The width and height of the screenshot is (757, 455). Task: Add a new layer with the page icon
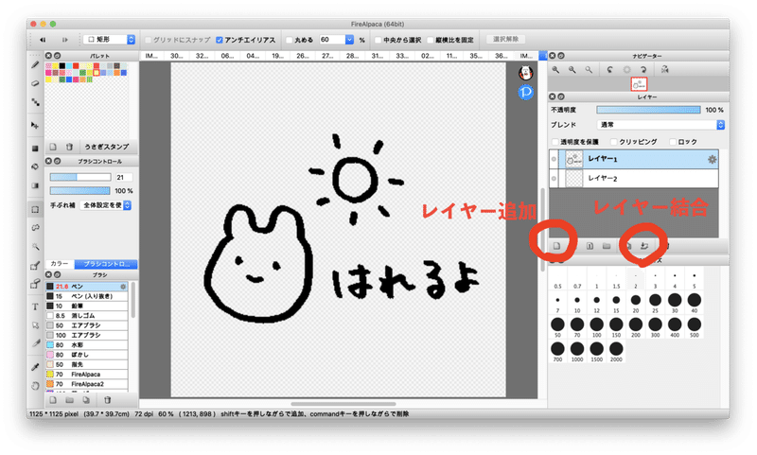tap(556, 246)
